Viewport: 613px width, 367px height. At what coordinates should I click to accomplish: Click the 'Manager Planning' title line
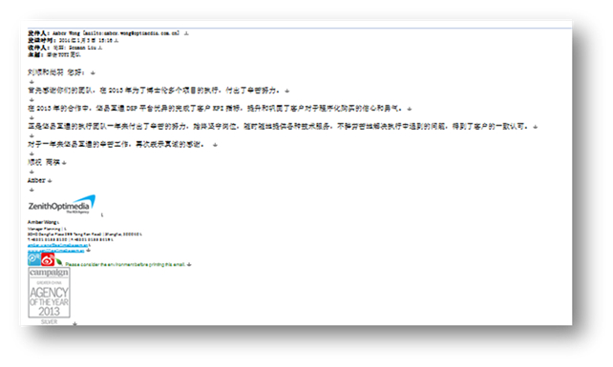coord(44,229)
